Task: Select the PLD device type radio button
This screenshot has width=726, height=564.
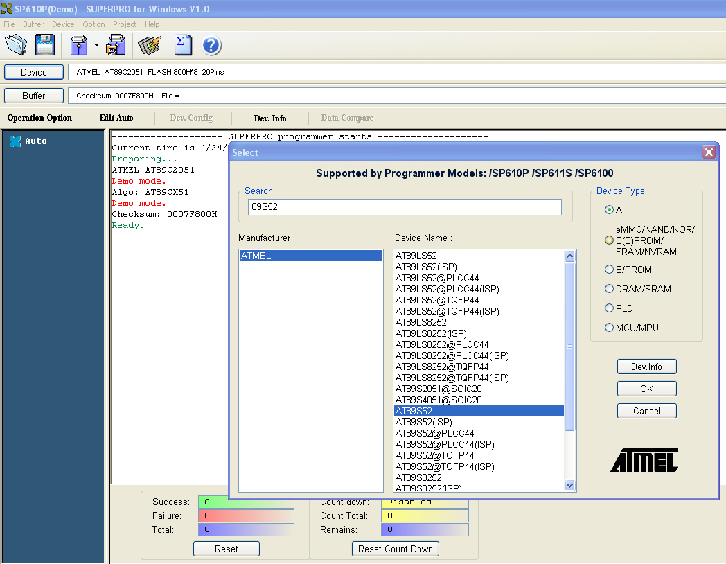Action: click(x=610, y=308)
